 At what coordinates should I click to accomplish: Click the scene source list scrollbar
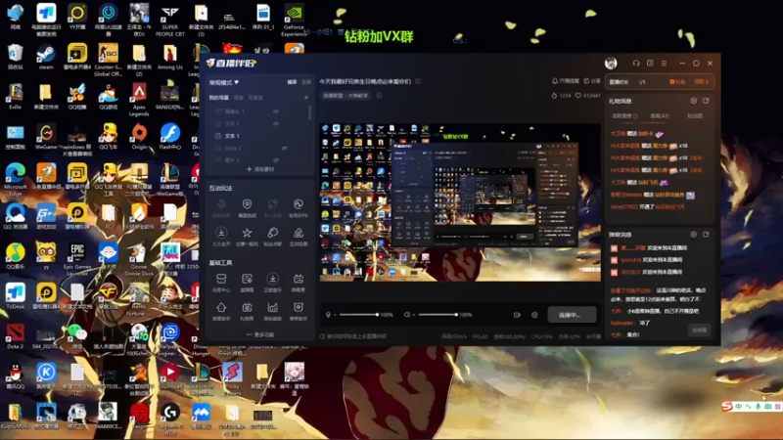(x=310, y=112)
